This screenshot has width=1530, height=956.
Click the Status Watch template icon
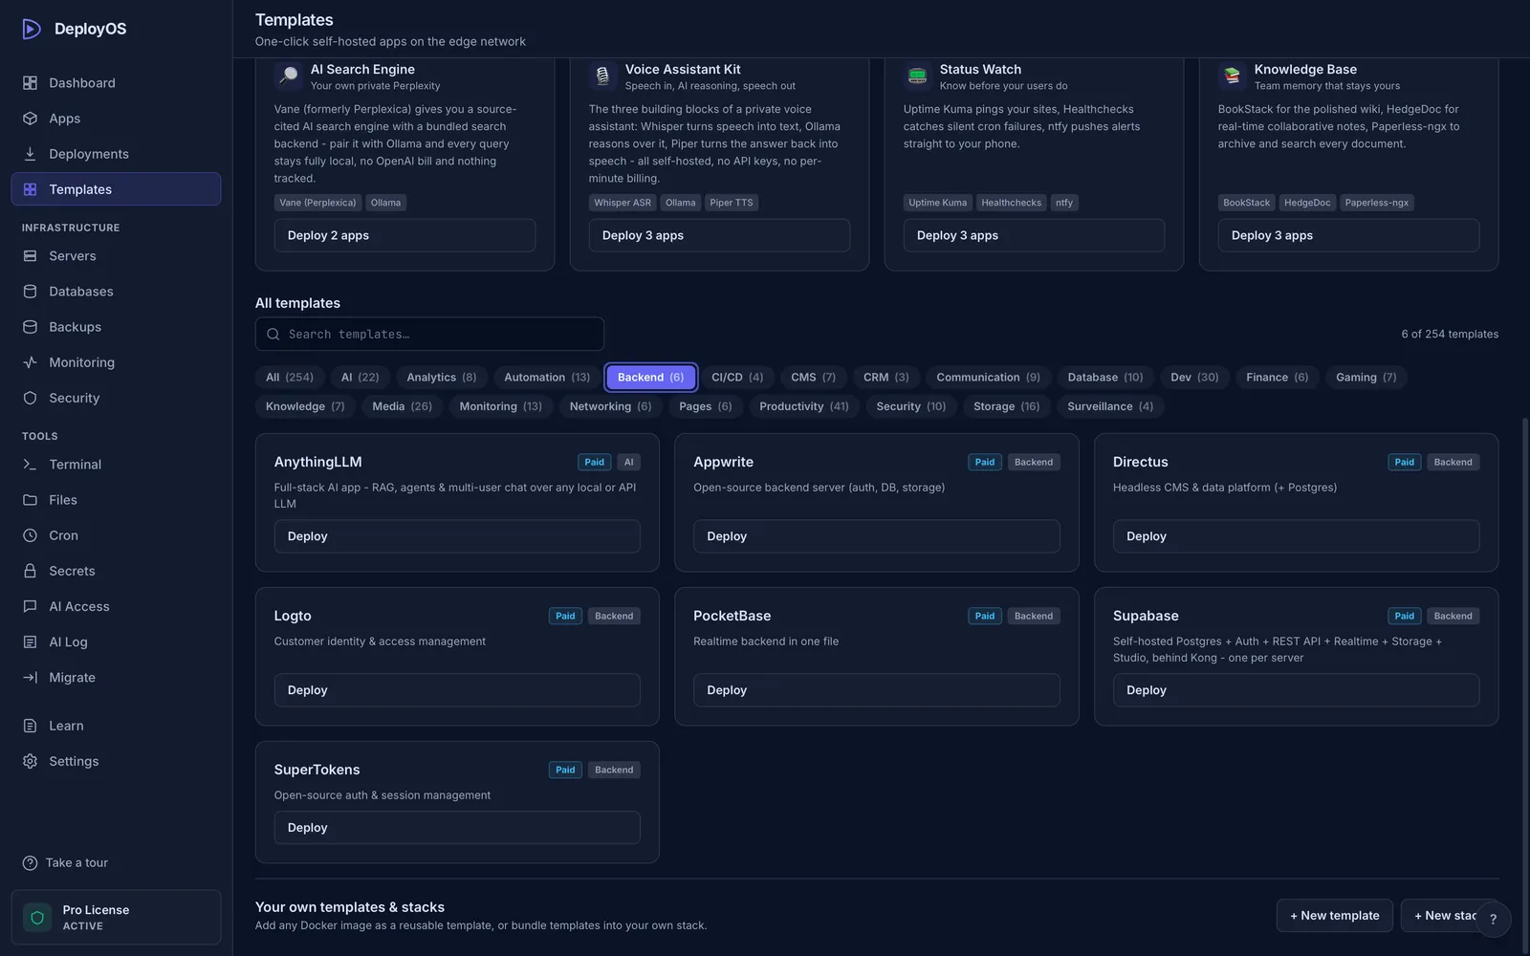click(x=917, y=76)
